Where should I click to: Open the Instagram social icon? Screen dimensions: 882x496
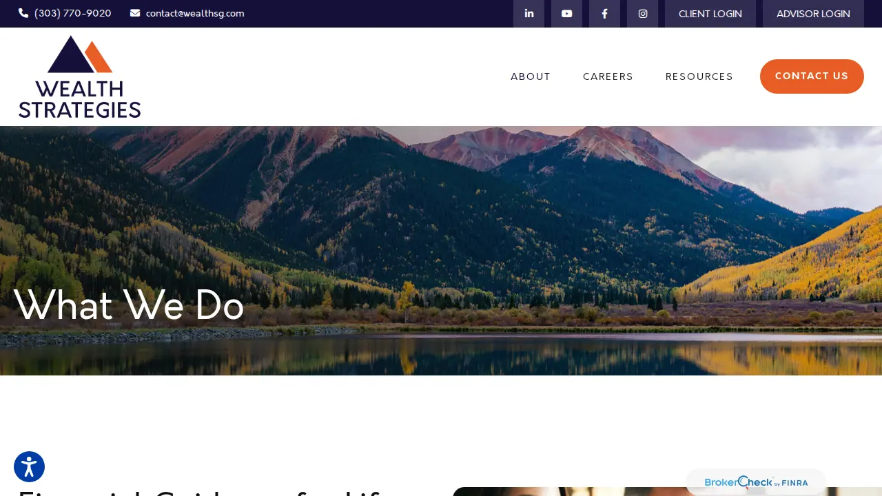coord(642,14)
